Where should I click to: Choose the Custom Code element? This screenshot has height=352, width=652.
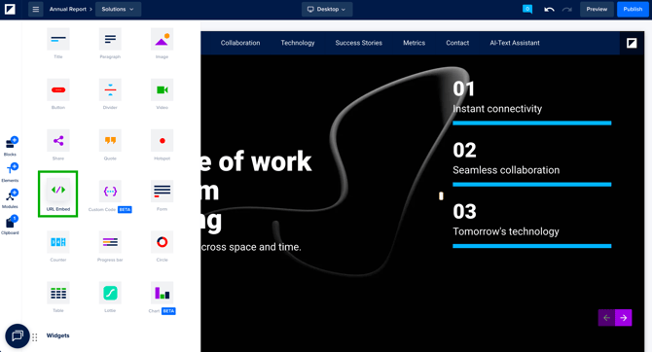[110, 192]
